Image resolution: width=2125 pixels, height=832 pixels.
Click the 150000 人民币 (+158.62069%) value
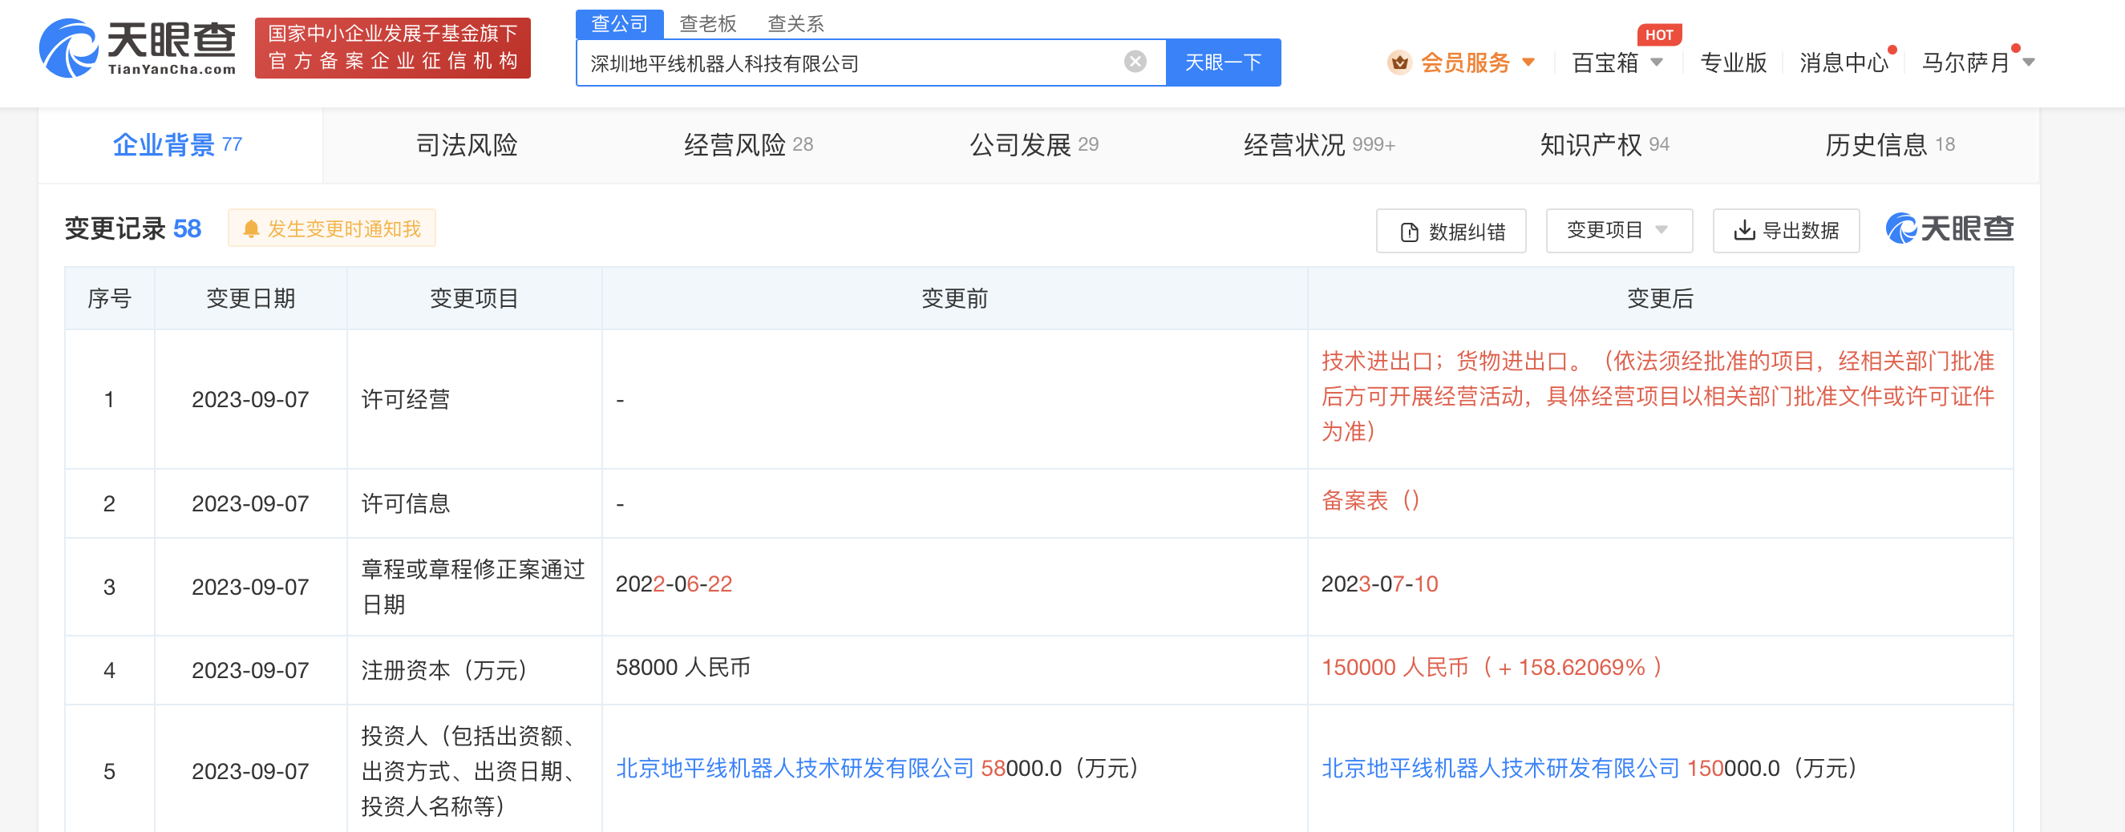coord(1492,667)
